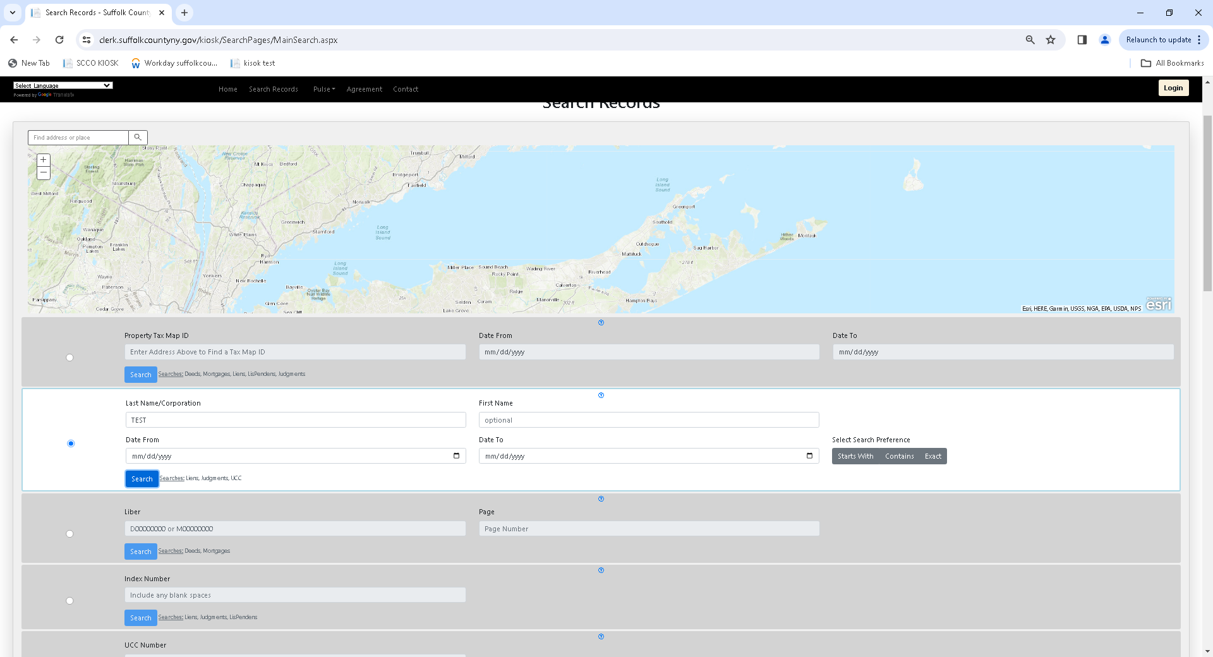Viewport: 1213px width, 657px height.
Task: Click Search under Liber section
Action: coord(141,552)
